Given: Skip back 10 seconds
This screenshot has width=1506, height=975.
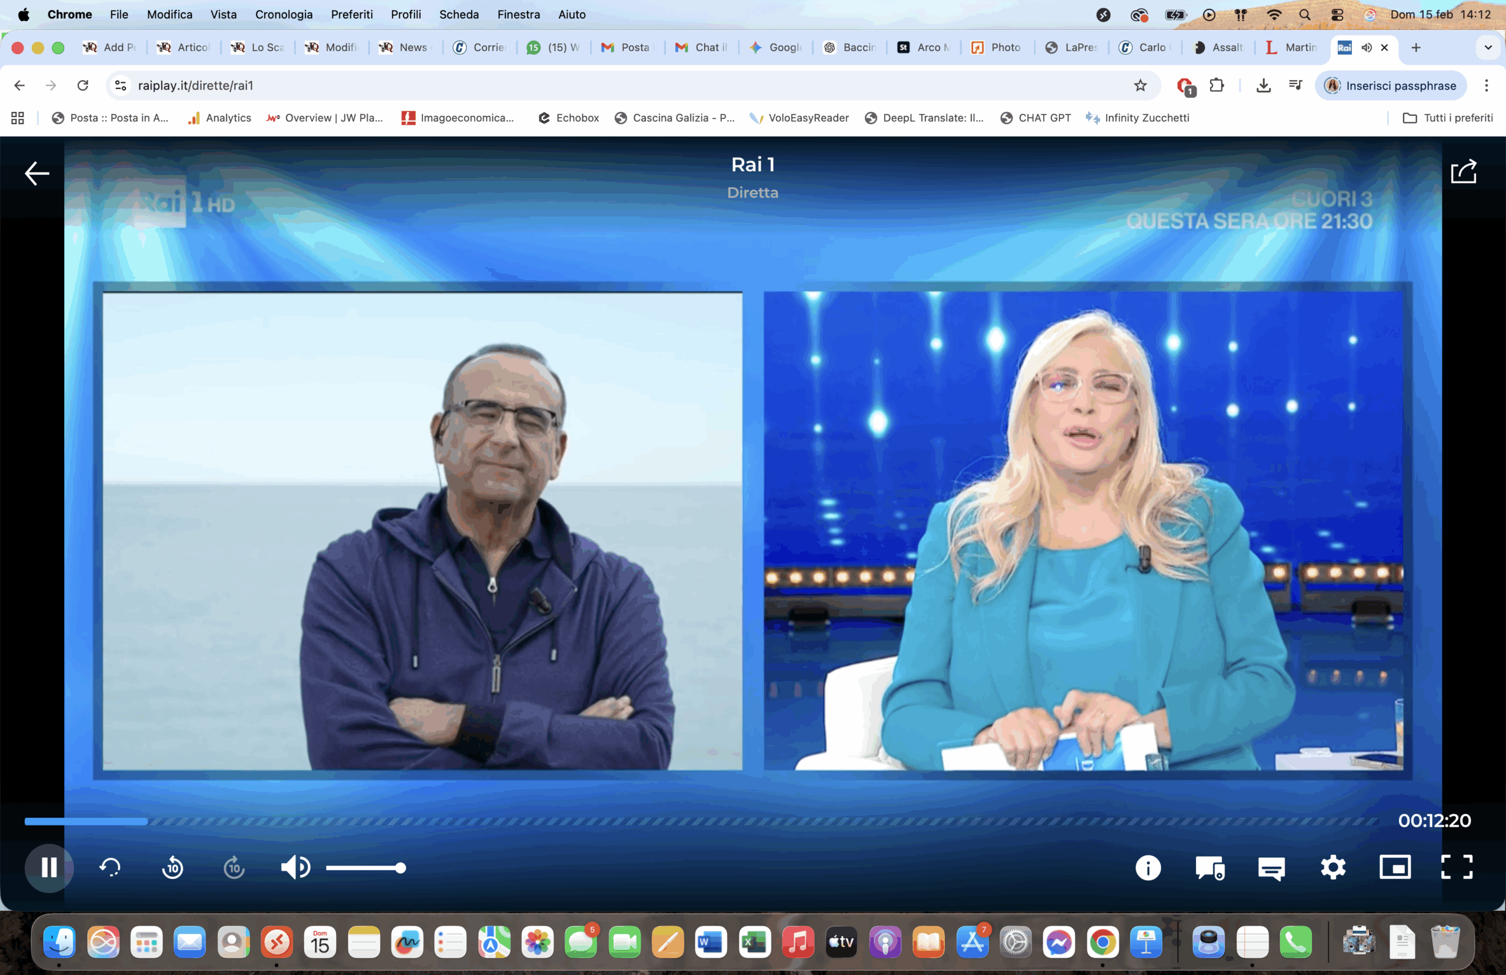Looking at the screenshot, I should pos(173,868).
